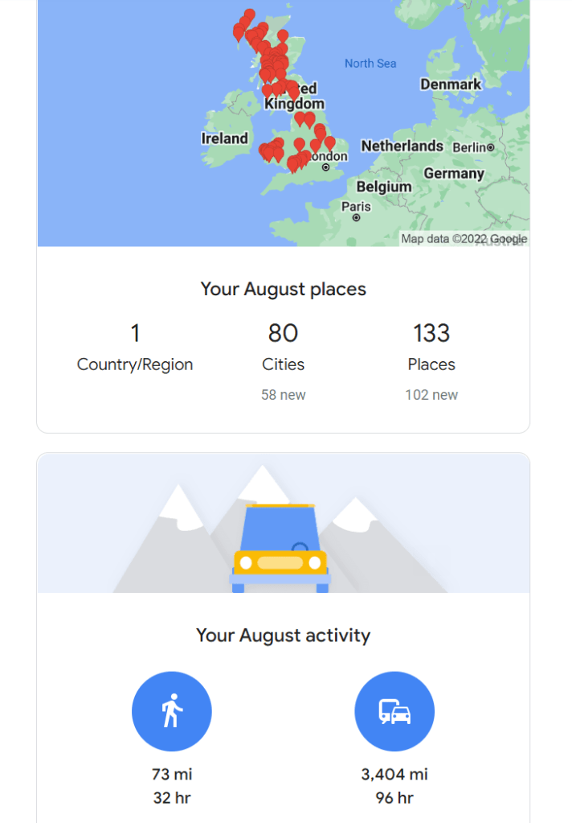This screenshot has height=823, width=572.
Task: Open the 'Your August activity' heading
Action: pos(283,636)
